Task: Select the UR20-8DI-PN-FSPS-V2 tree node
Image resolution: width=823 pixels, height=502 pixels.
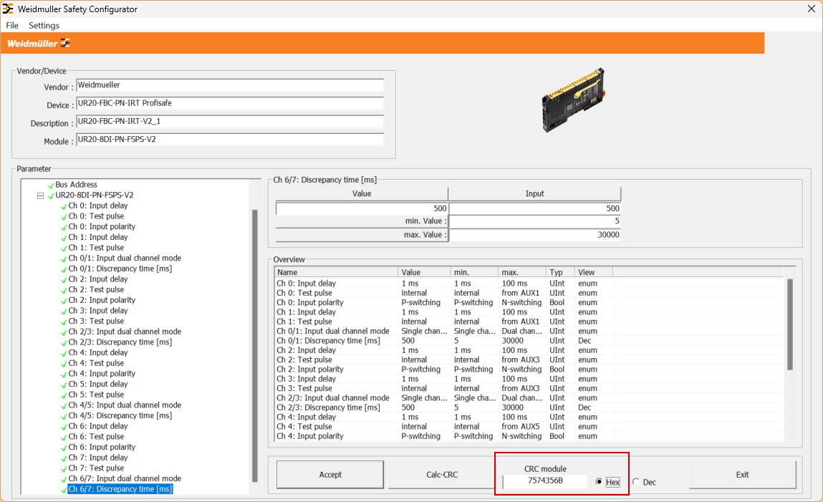Action: 95,195
